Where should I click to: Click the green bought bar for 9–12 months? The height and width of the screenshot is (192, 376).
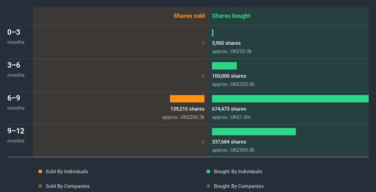coord(254,132)
